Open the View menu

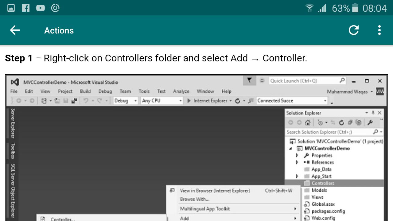[x=45, y=91]
